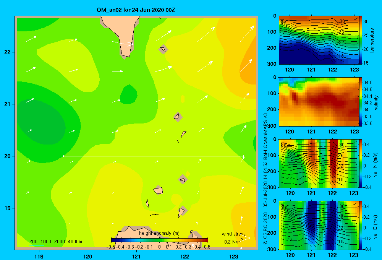The height and width of the screenshot is (260, 382).
Task: Click the 'vel. N (m/s)' axis label
Action: click(376, 165)
